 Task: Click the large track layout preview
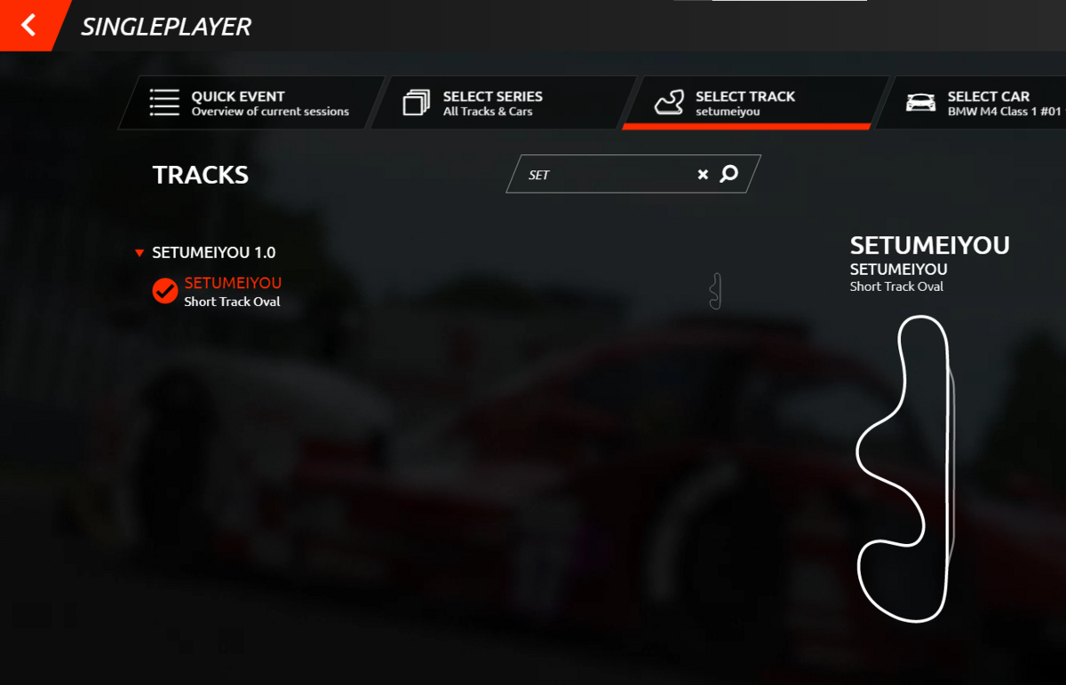[x=906, y=468]
